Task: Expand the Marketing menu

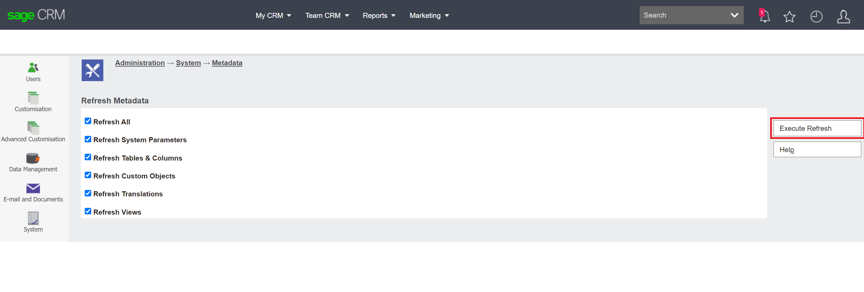Action: [x=429, y=16]
